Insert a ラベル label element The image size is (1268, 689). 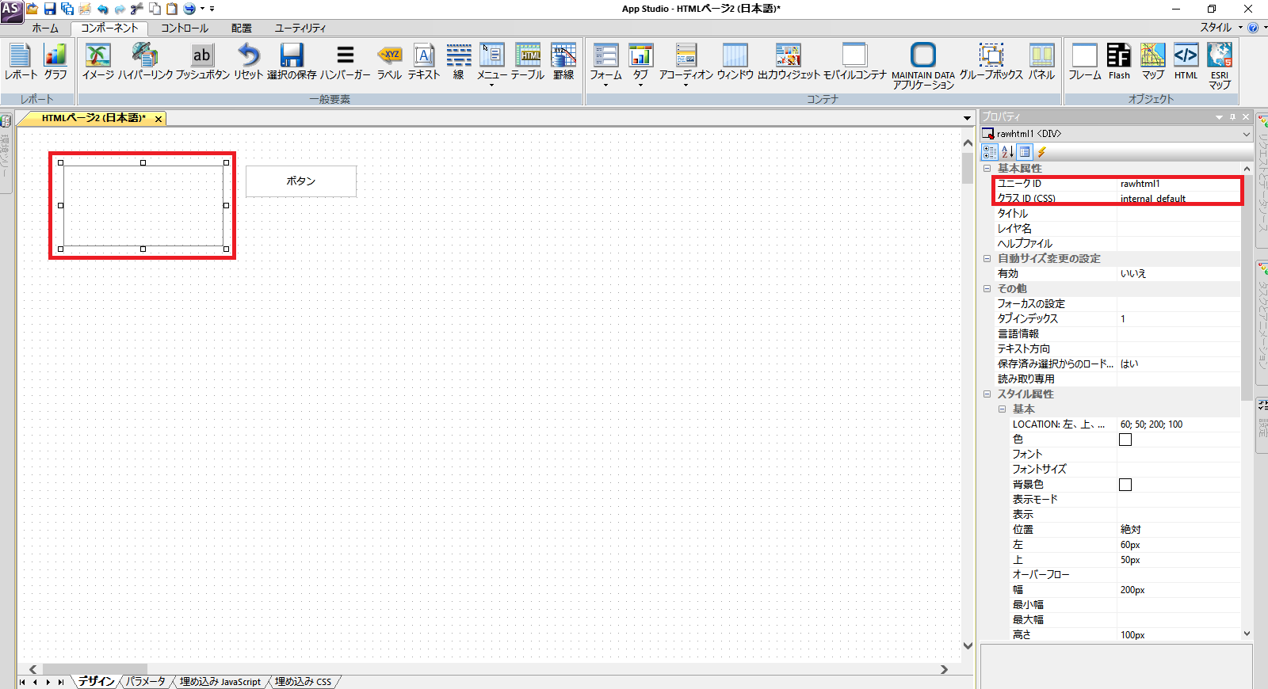[389, 62]
